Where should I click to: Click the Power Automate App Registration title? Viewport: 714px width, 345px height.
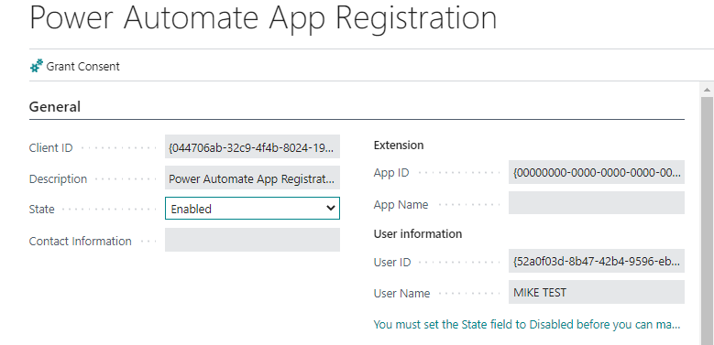(x=263, y=17)
